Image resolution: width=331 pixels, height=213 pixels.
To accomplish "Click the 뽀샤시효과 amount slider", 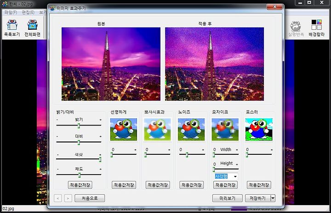I will (x=158, y=155).
